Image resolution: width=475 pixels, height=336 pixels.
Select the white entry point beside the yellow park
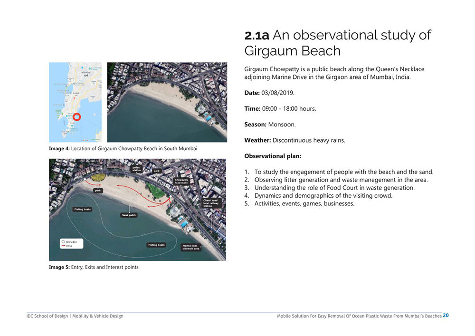pyautogui.click(x=85, y=180)
